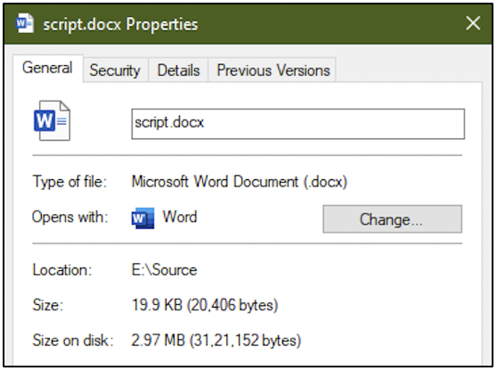This screenshot has height=371, width=497.
Task: Click the large Word file icon
Action: point(52,120)
